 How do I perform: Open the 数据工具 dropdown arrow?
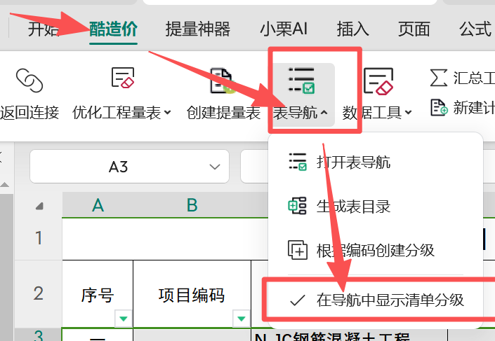pos(408,113)
